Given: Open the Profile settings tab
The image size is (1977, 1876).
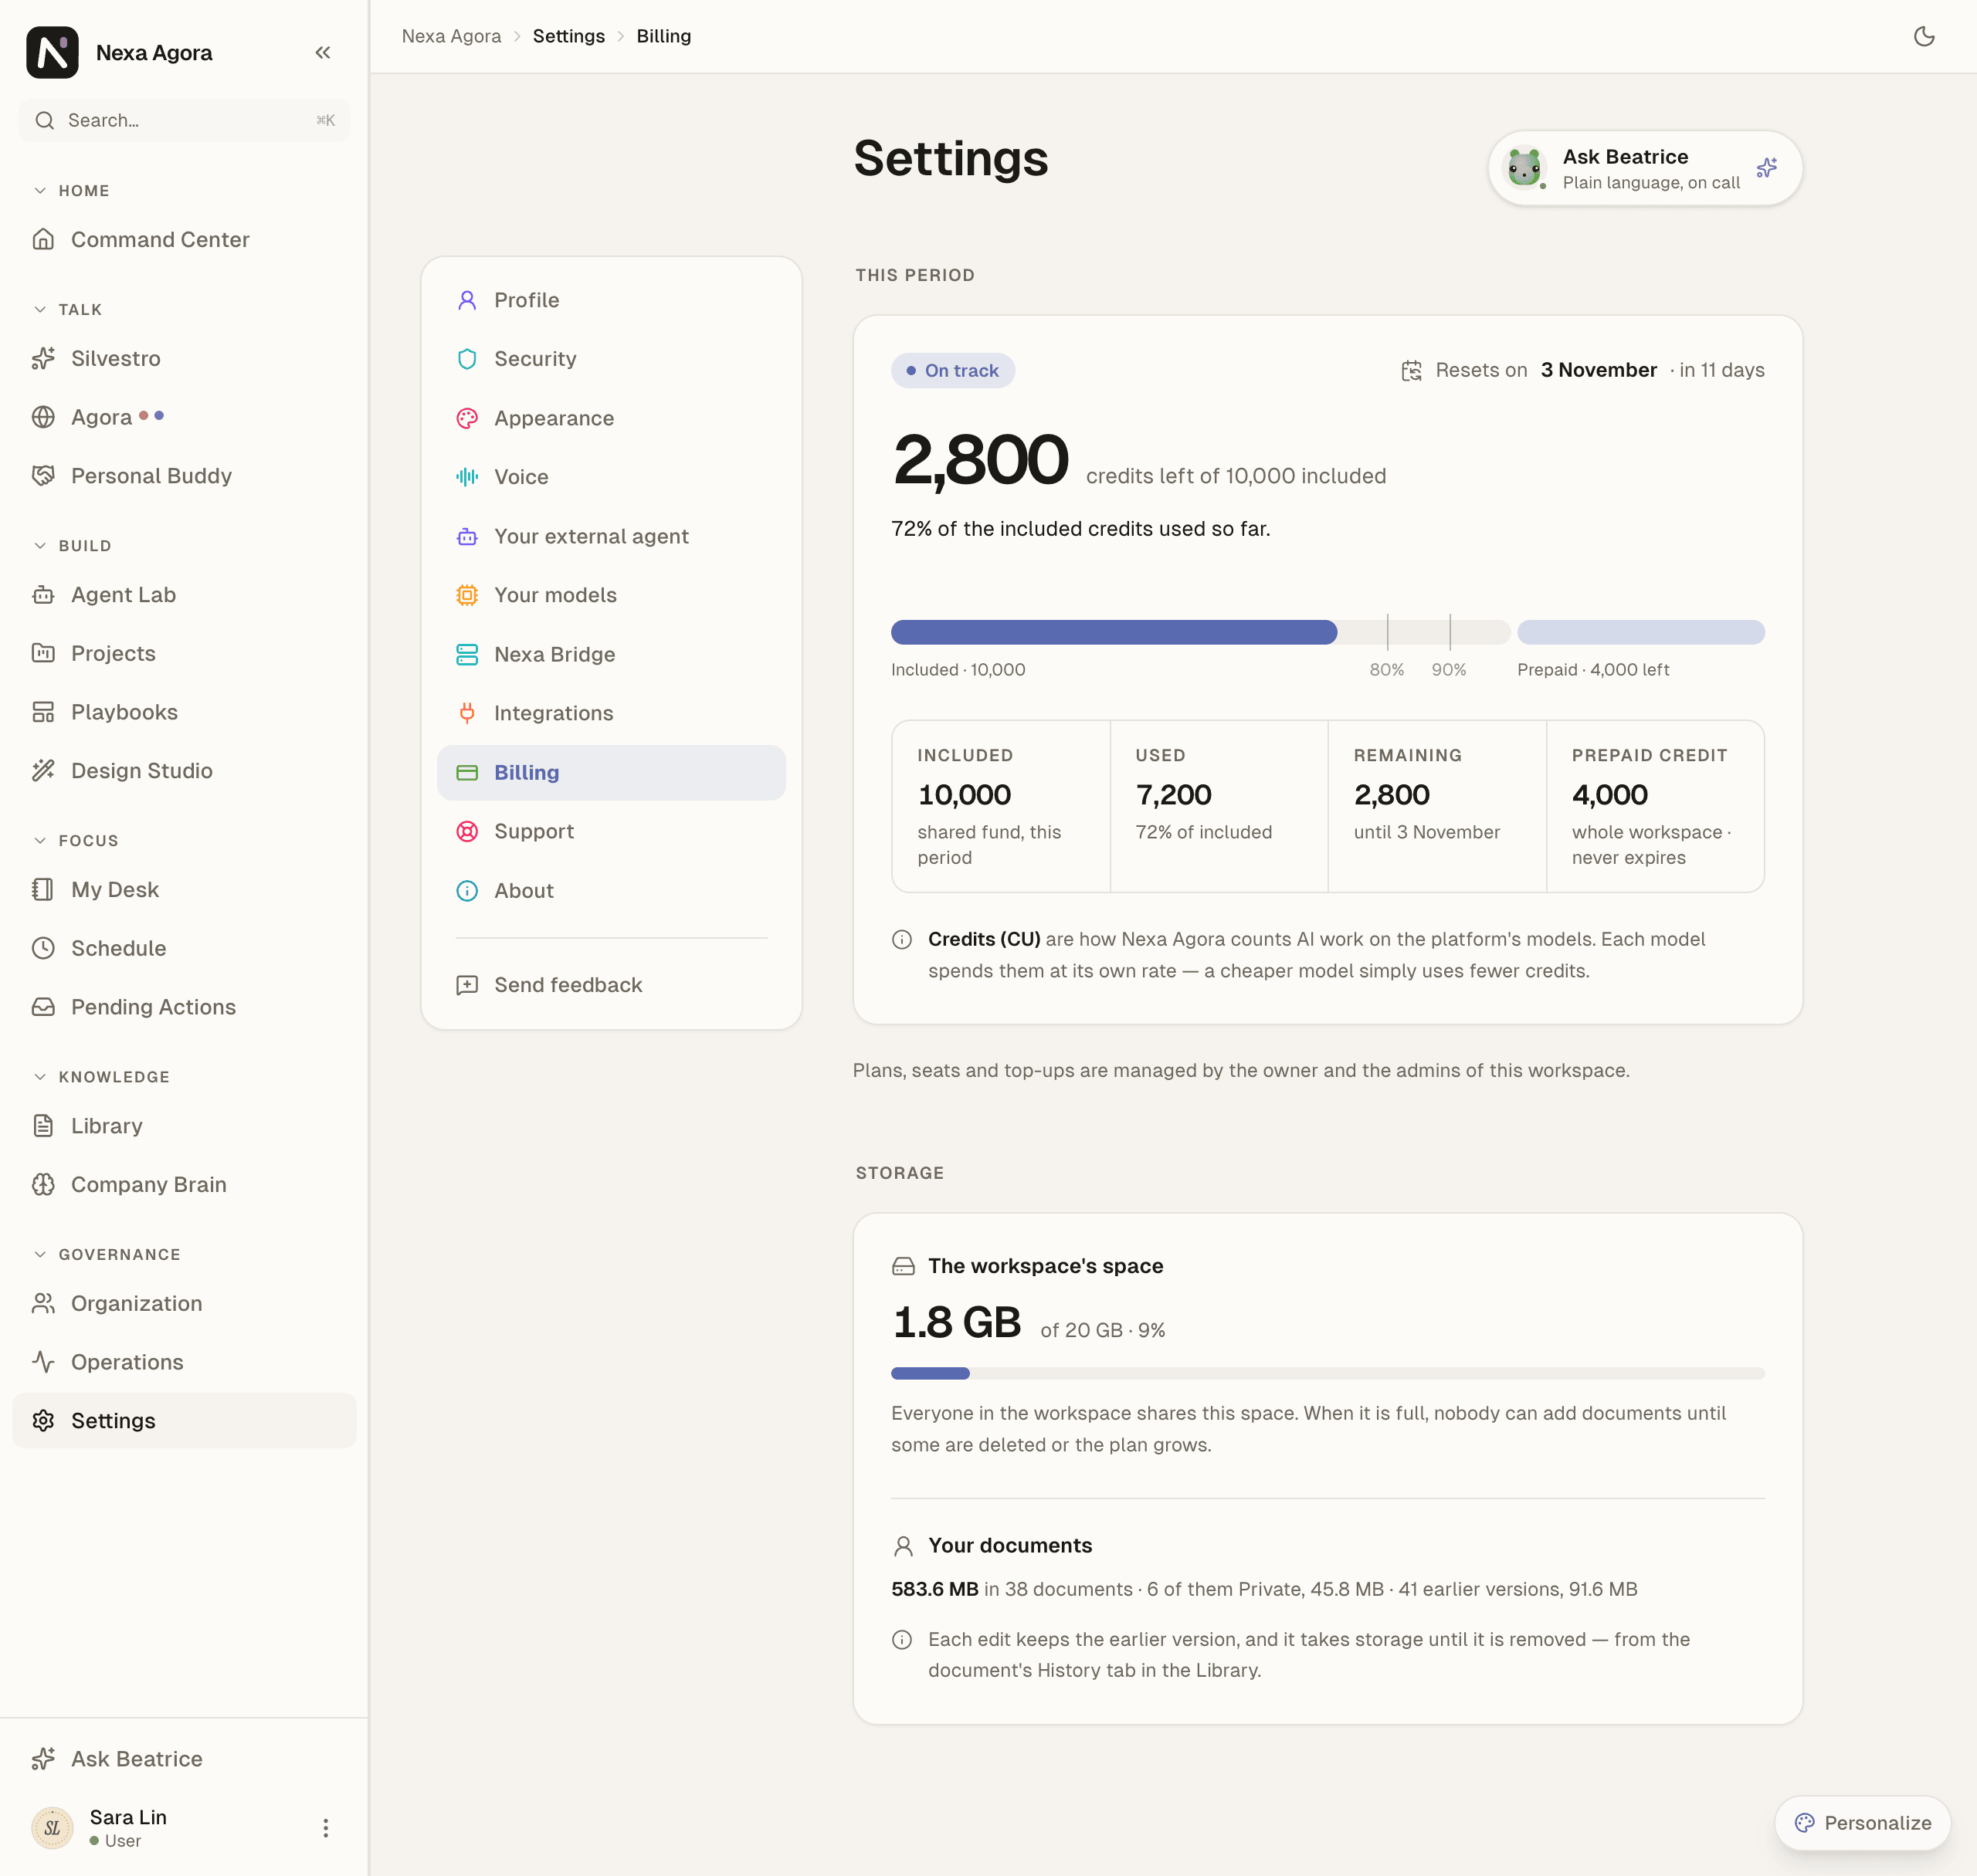Looking at the screenshot, I should pos(612,300).
